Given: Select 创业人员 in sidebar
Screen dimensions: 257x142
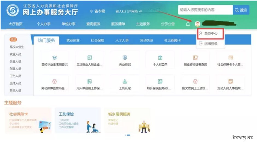Looking at the screenshot, I should (15, 69).
